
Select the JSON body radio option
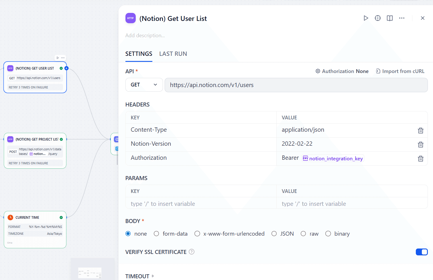click(x=274, y=234)
